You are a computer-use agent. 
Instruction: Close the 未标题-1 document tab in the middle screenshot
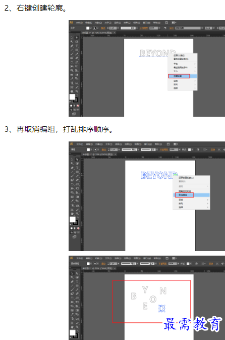point(116,154)
